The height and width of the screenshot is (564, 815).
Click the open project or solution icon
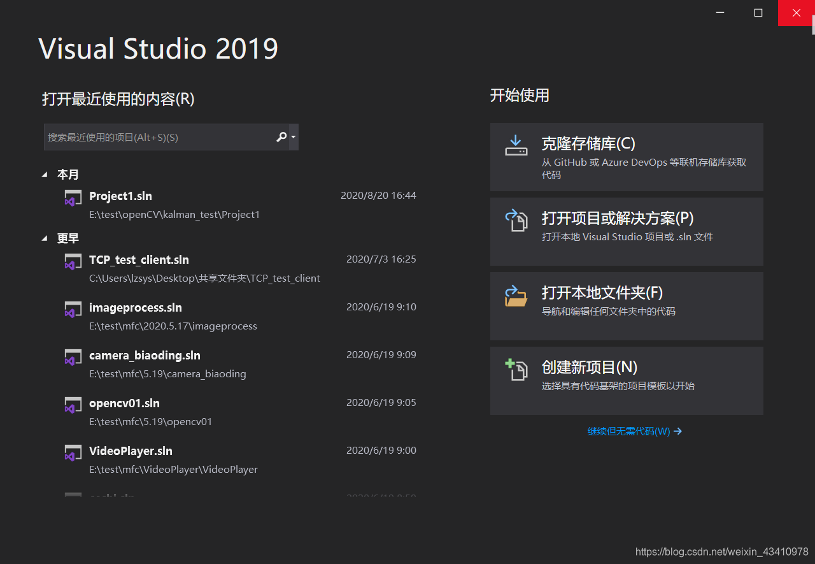tap(516, 221)
